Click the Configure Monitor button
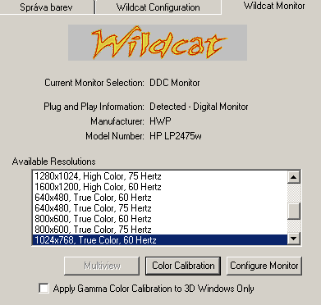 [264, 266]
